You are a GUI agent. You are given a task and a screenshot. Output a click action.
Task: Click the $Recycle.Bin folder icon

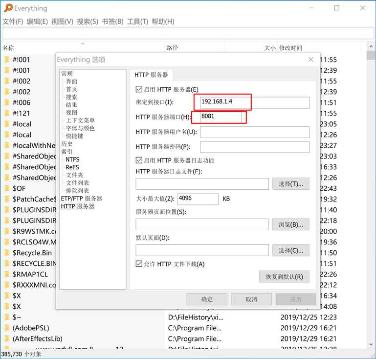7,253
